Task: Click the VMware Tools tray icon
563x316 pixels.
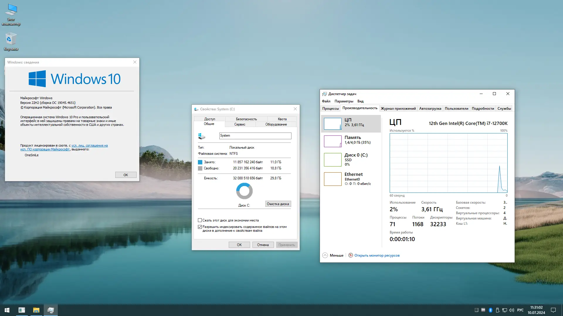Action: pos(483,310)
